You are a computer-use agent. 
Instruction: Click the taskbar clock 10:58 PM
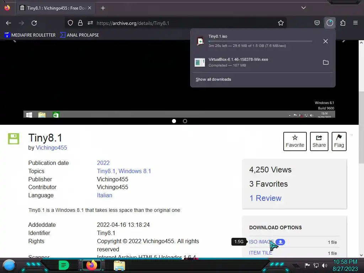point(345,262)
